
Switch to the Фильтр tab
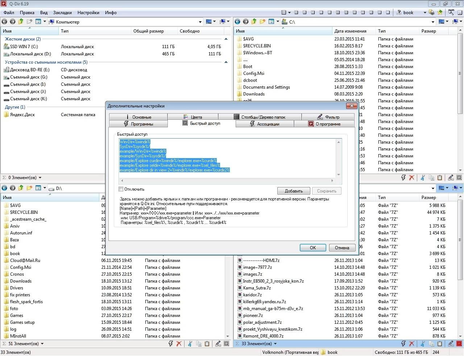328,117
